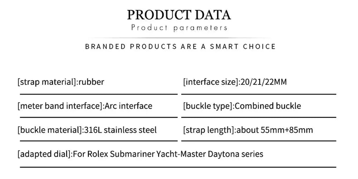Click the PRODUCT DATA heading
This screenshot has width=358, height=179.
coord(179,14)
